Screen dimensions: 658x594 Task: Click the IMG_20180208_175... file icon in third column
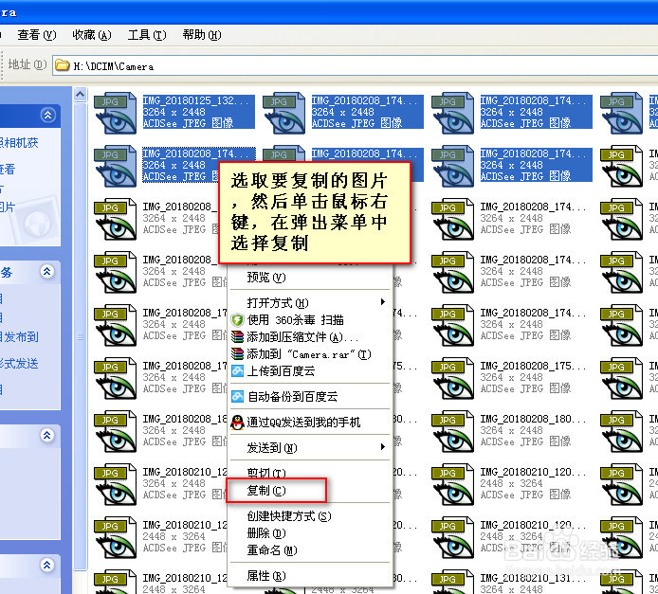click(x=453, y=379)
